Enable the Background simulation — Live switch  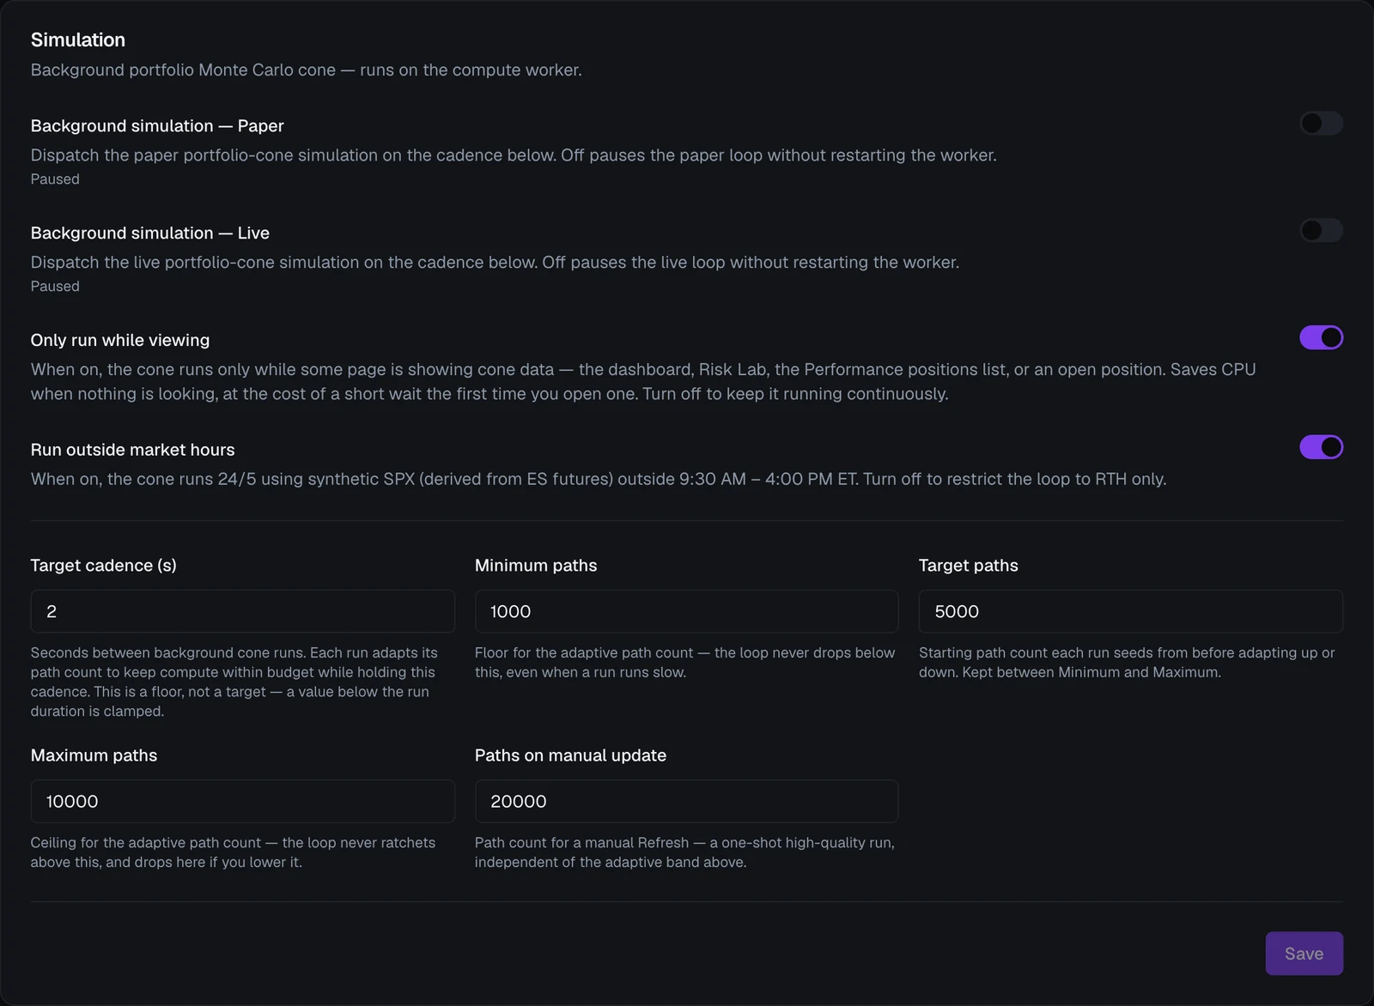1321,231
